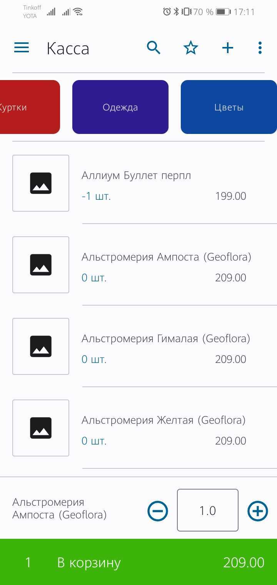Image resolution: width=277 pixels, height=585 pixels.
Task: Select the Одежда category tile
Action: (120, 107)
